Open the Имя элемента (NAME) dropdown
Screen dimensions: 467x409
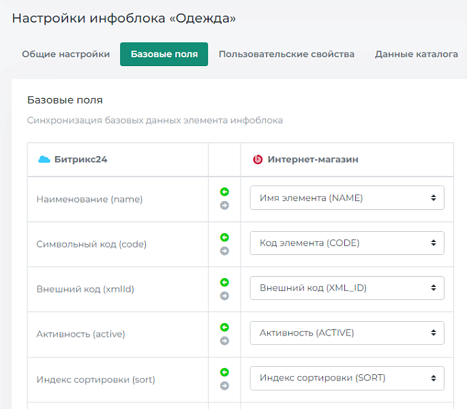[347, 198]
